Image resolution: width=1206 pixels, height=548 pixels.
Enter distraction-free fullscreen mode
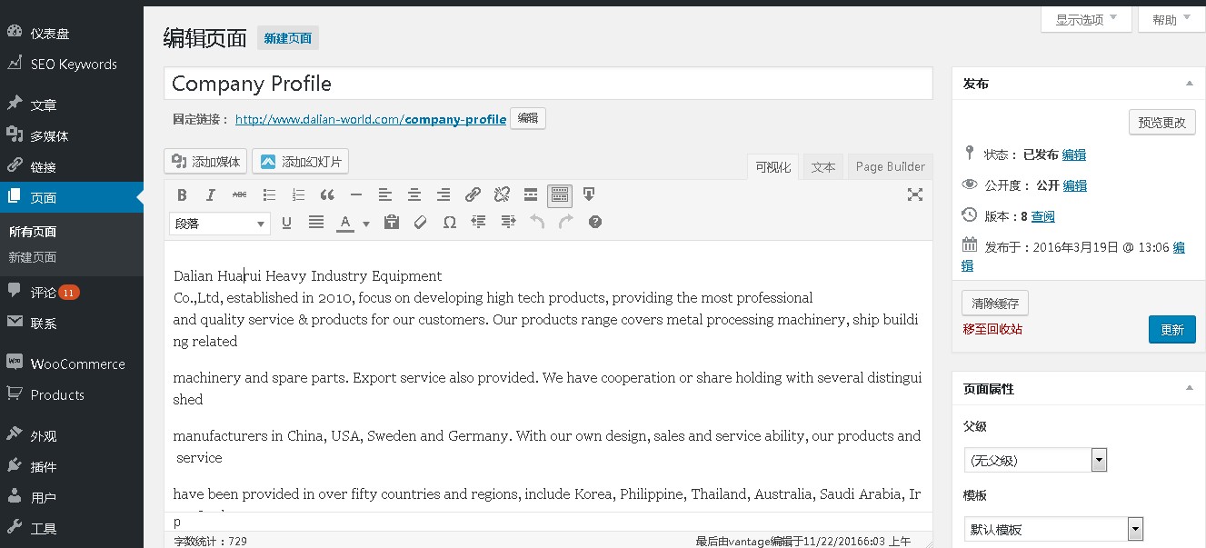pos(914,194)
